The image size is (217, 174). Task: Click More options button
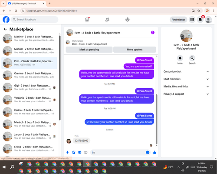click(135, 50)
